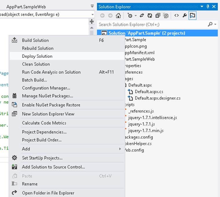220x197 pixels.
Task: Select Solution 'AppPart.Sample' (2 projects) node
Action: click(x=157, y=33)
